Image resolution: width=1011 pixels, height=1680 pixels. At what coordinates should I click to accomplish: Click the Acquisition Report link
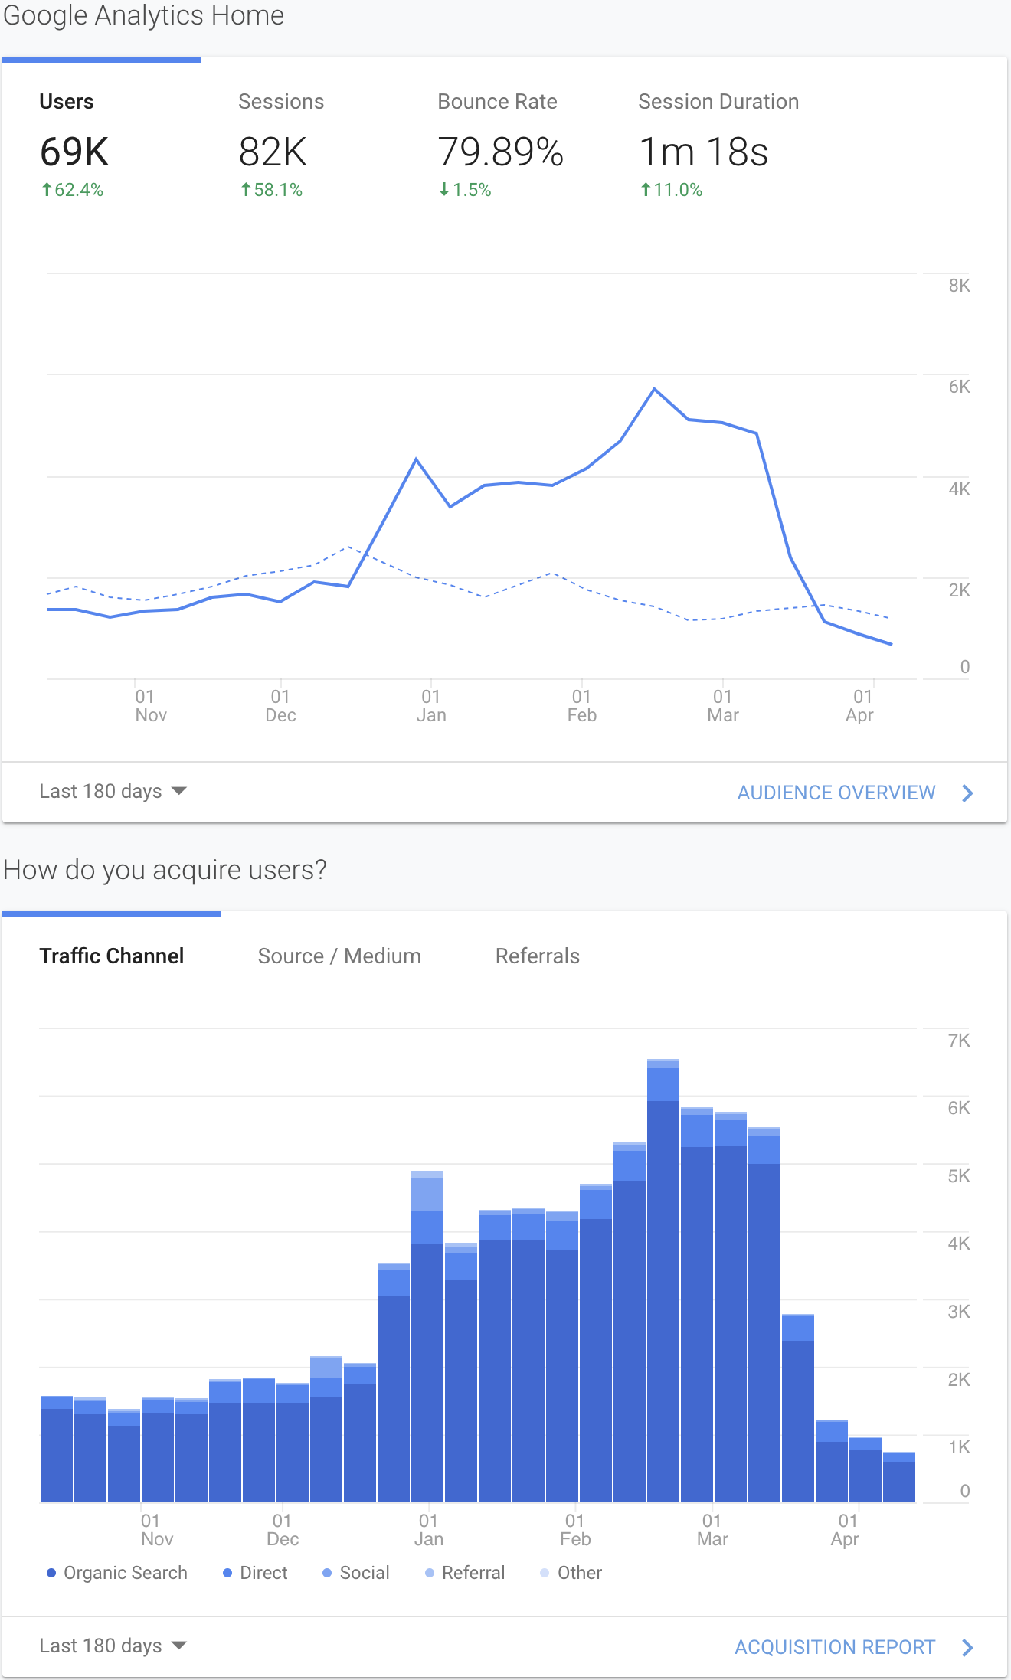[x=835, y=1647]
